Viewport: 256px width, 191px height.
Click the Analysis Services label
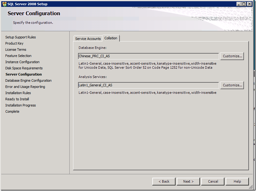click(x=93, y=77)
